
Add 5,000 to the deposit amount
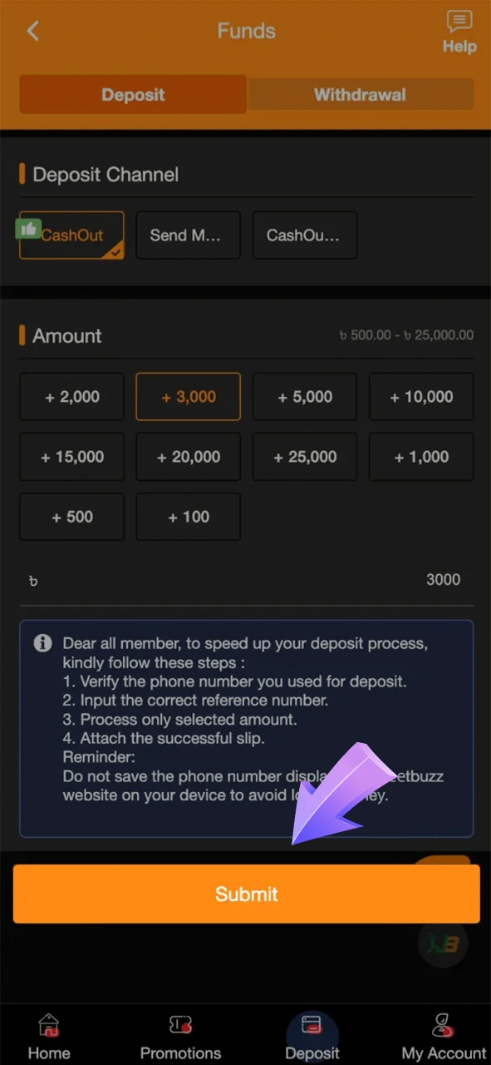(x=304, y=397)
